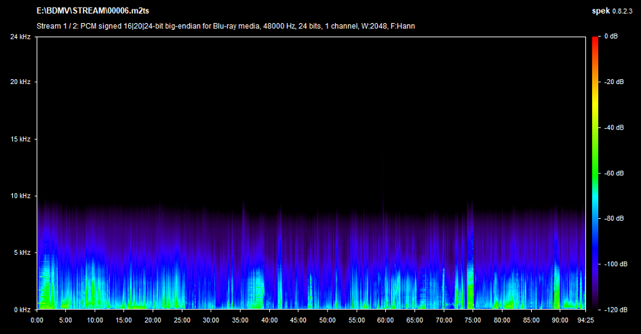Click the 25:00 time axis marker
The height and width of the screenshot is (334, 641).
[182, 320]
